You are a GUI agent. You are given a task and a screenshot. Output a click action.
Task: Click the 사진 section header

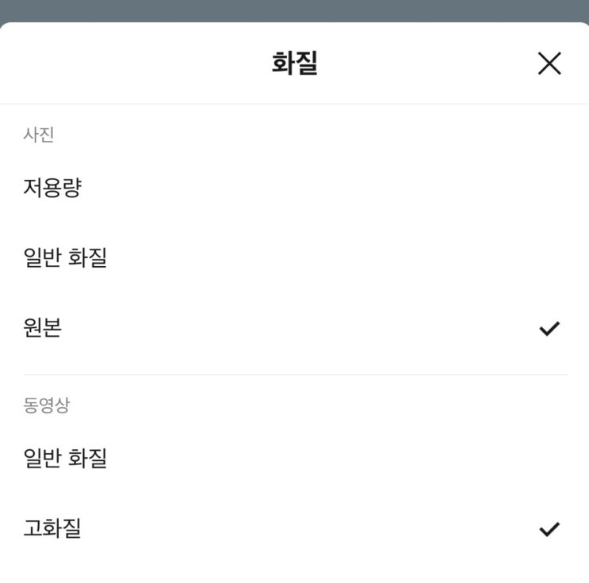click(x=39, y=135)
